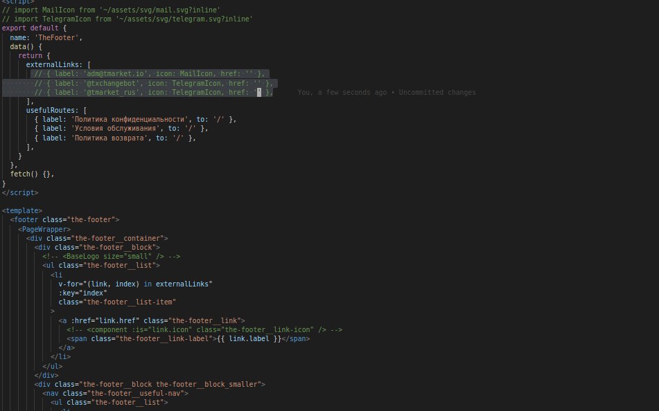659x411 pixels.
Task: Click the commented '@txchangebot' label line
Action: [154, 83]
